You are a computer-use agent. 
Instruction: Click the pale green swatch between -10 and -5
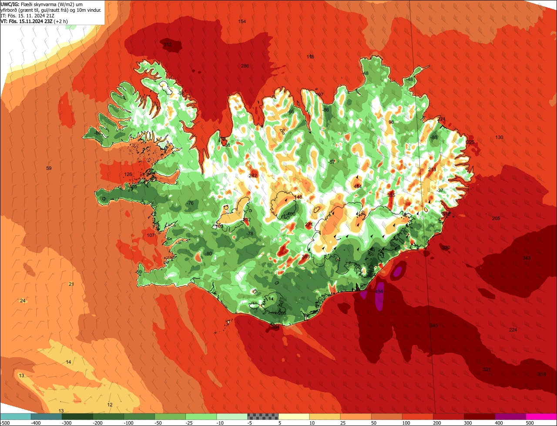pyautogui.click(x=232, y=416)
